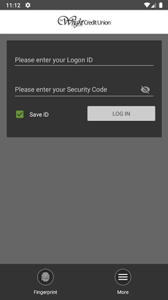Tap the cellular signal status icon

(x=154, y=5)
